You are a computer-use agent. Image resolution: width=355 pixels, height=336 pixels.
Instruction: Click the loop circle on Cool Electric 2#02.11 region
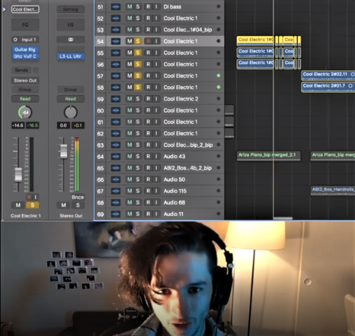click(353, 74)
